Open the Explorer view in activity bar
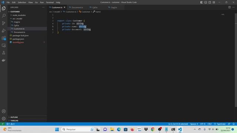Viewport: 237px width, 133px height. point(4,8)
